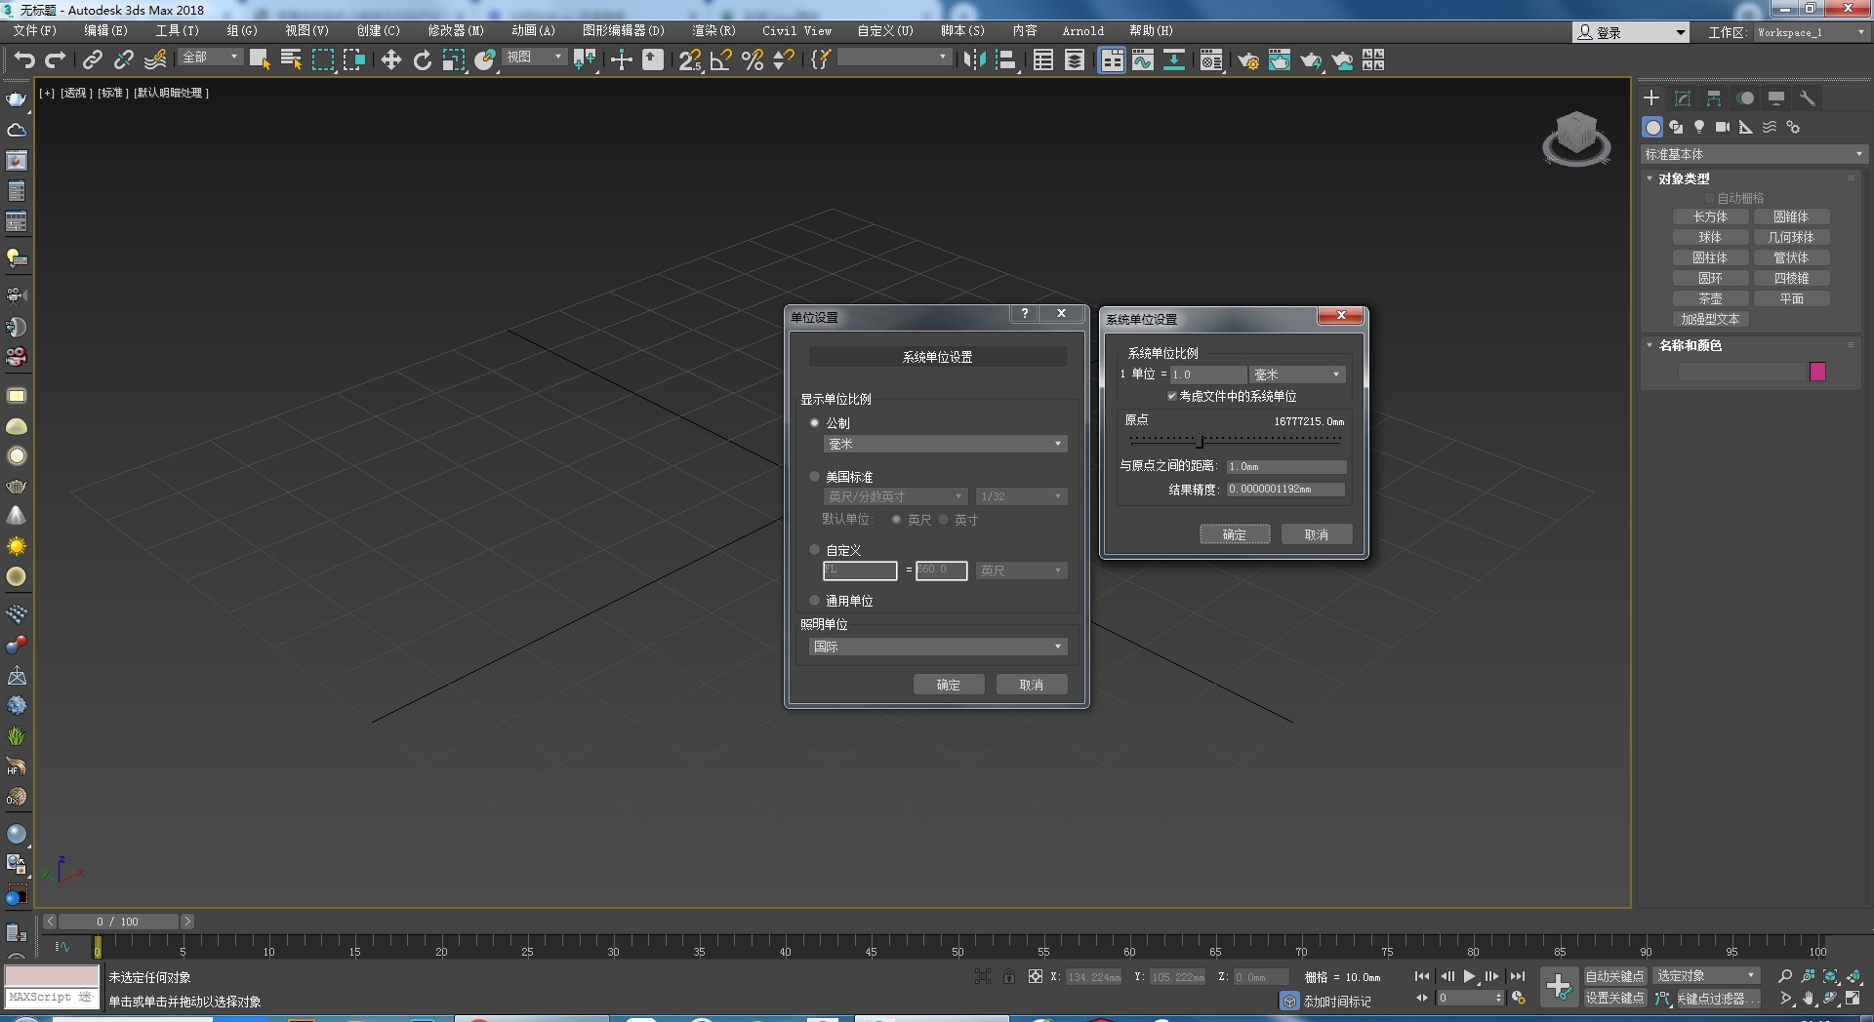Open the 修改器(M) menu

pos(456,31)
